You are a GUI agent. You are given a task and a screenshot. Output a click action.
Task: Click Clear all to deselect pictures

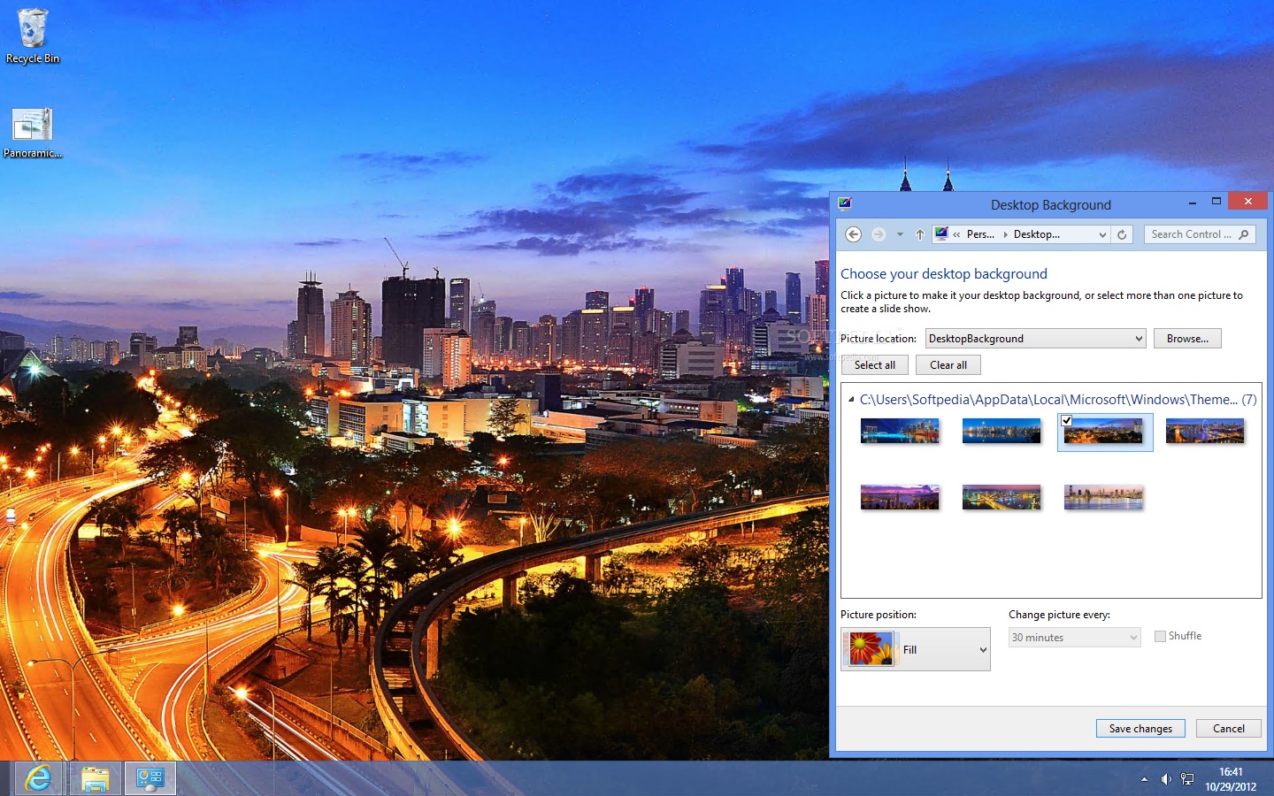tap(948, 364)
